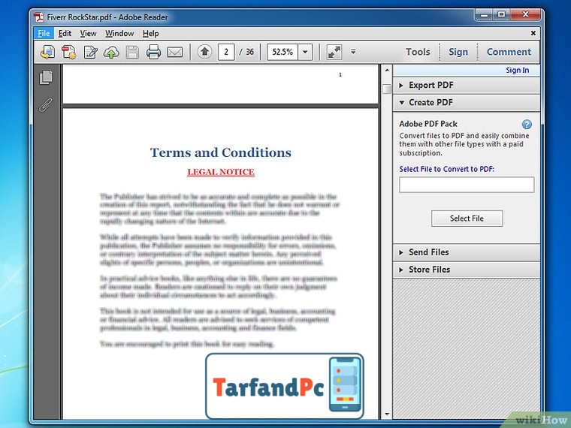Maximize the Adobe Reader window
571x428 pixels.
[x=501, y=14]
